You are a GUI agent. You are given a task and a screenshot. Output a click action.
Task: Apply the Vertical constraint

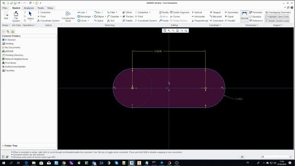click(x=197, y=12)
